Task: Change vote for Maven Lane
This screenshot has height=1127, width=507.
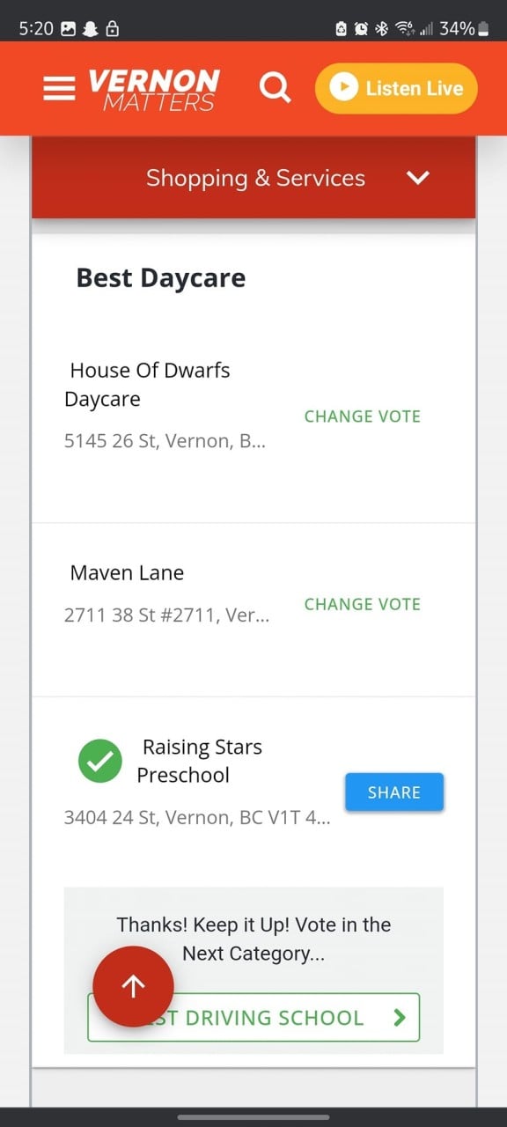Action: pyautogui.click(x=363, y=604)
